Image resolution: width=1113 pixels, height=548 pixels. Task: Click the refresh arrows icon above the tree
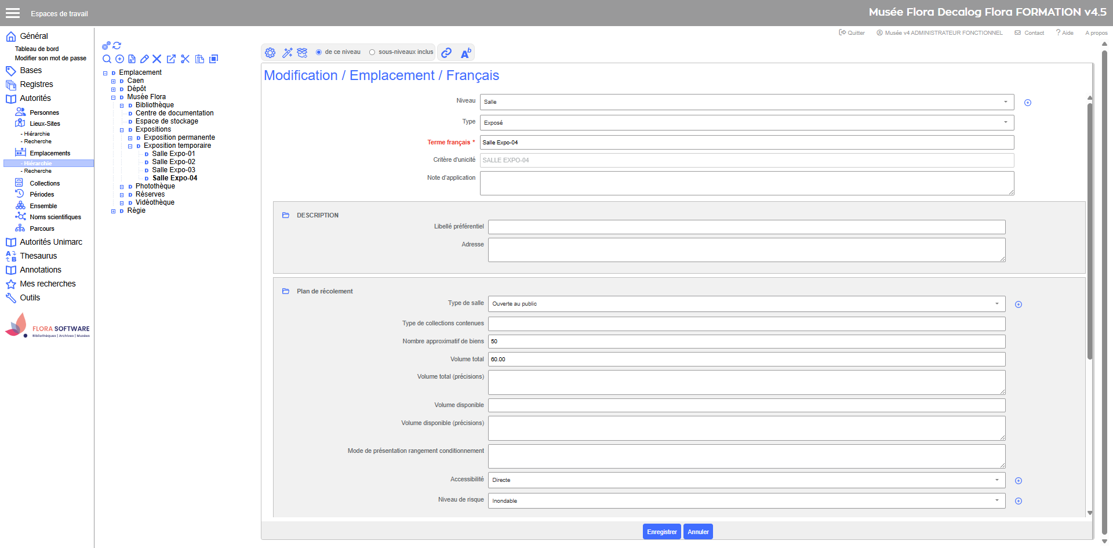coord(117,45)
